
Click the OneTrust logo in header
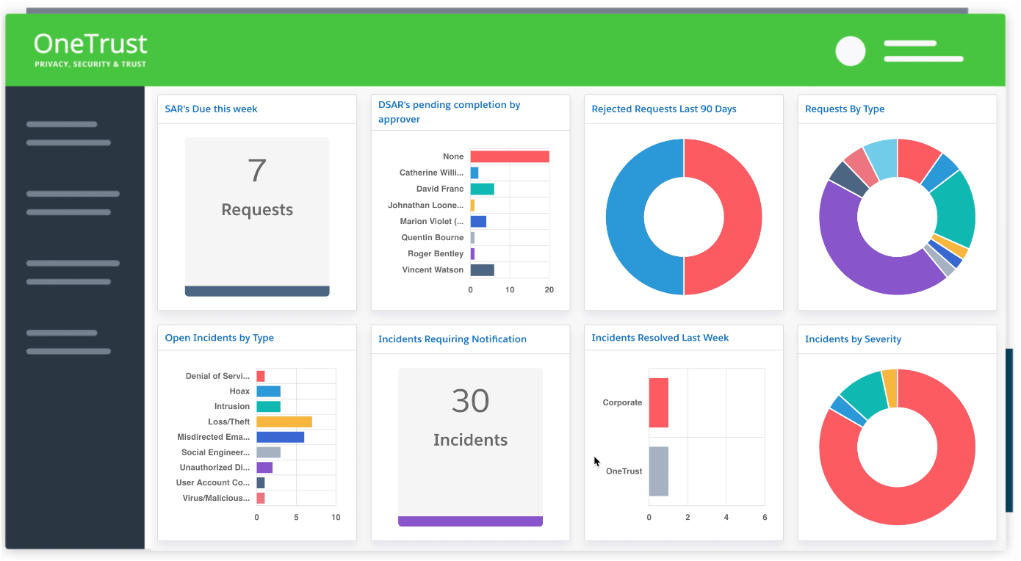(90, 50)
